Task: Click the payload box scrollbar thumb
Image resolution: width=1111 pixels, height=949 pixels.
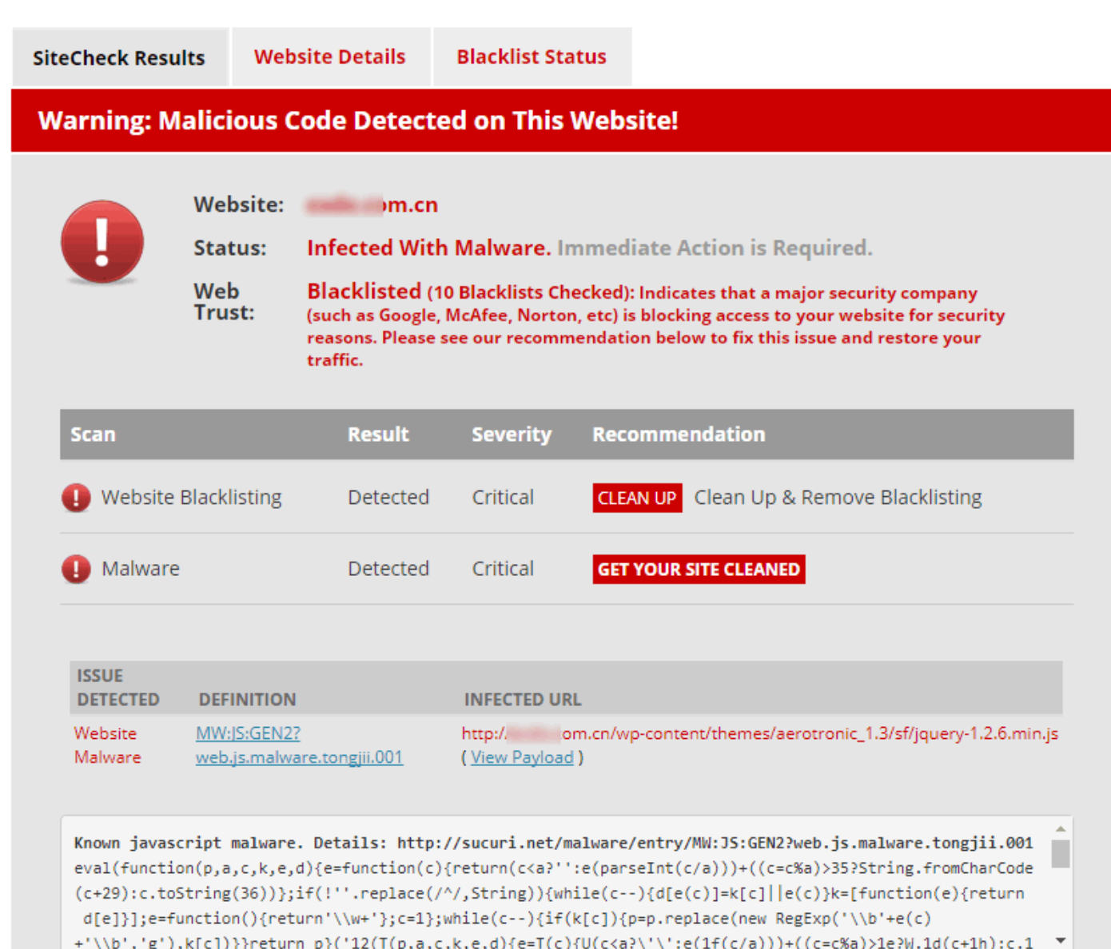Action: (1061, 853)
